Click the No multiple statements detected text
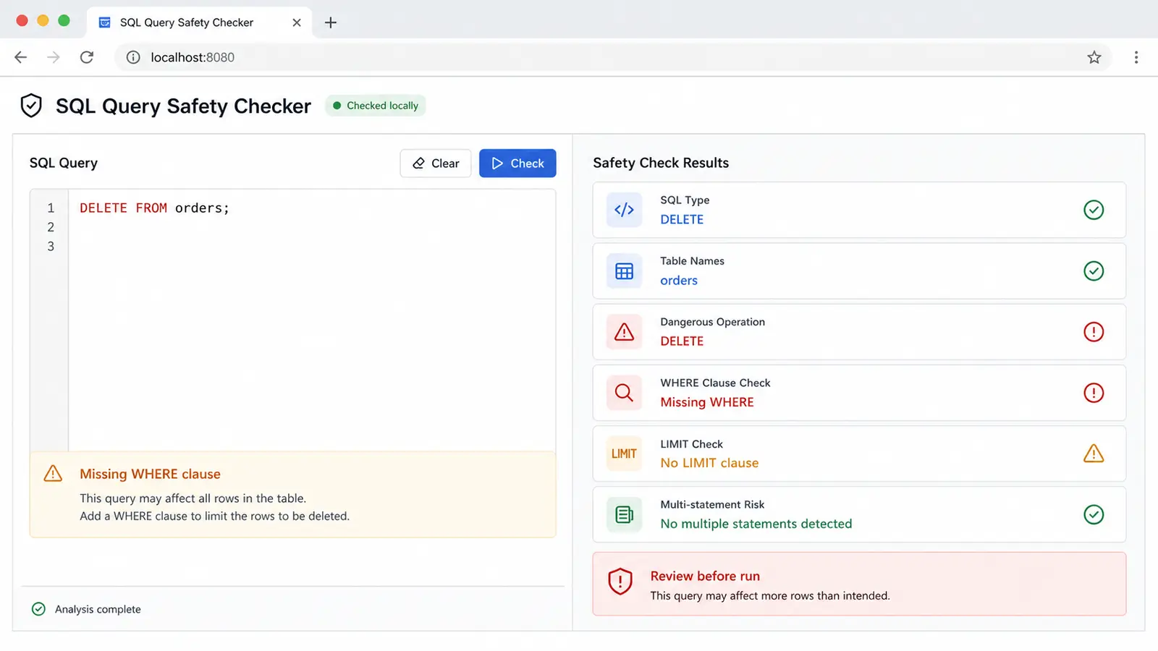Viewport: 1158px width, 651px height. (x=756, y=524)
